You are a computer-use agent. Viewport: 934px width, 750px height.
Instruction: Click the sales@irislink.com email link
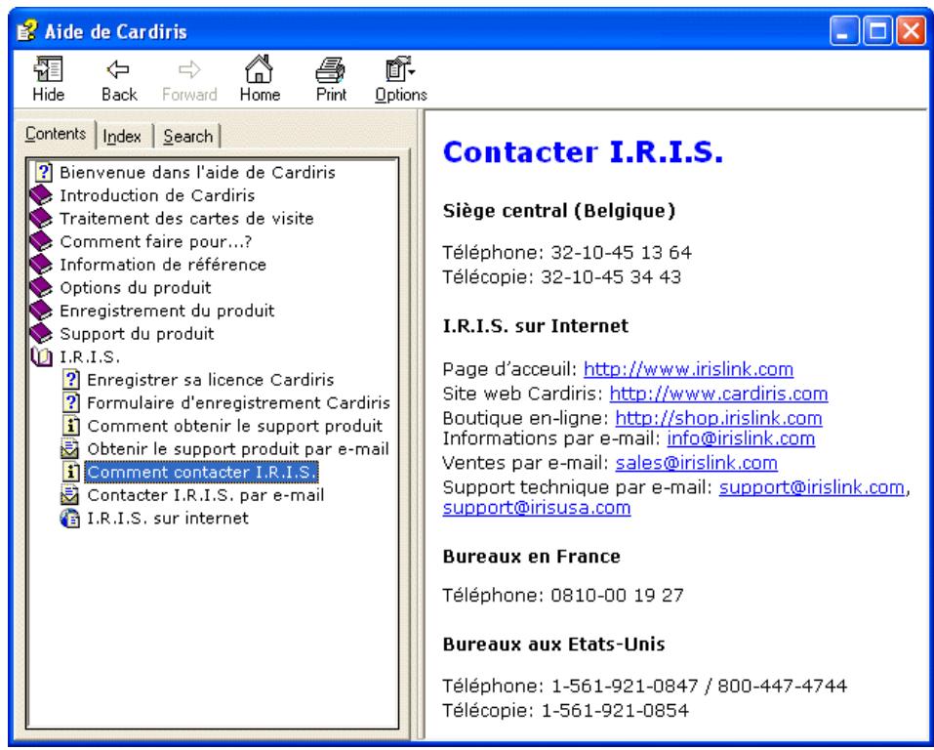[696, 463]
